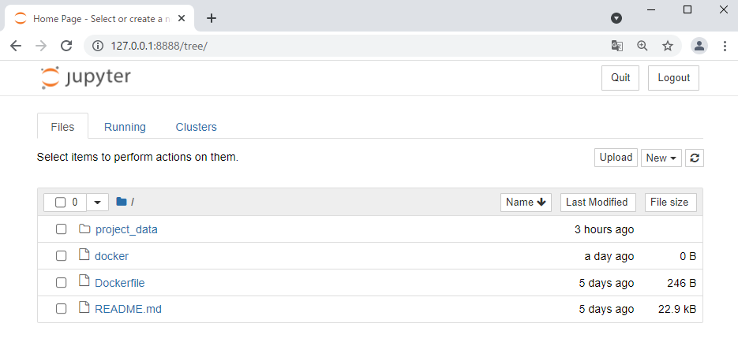Open the selection type dropdown caret
This screenshot has height=342, width=738.
coord(98,203)
